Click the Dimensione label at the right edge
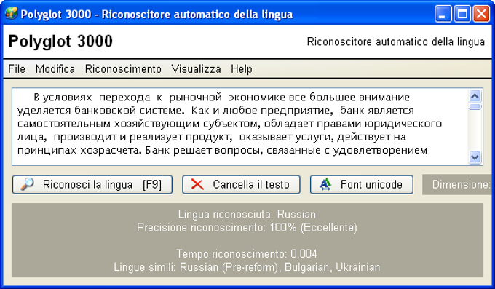The height and width of the screenshot is (289, 495). pos(461,184)
